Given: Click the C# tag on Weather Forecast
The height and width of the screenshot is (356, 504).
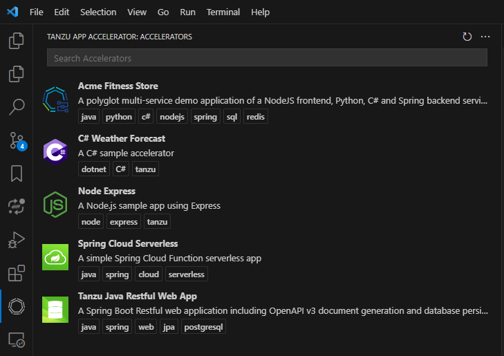Looking at the screenshot, I should [x=120, y=169].
